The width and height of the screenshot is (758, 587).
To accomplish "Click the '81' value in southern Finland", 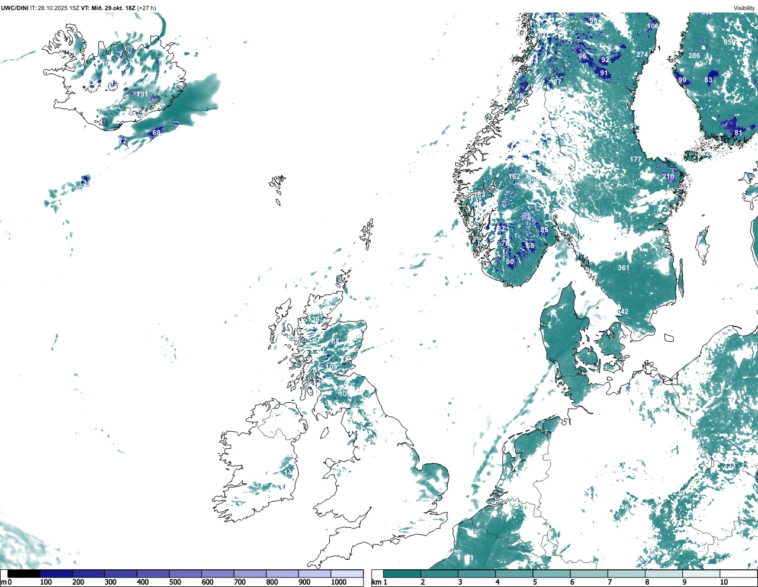I will pyautogui.click(x=738, y=133).
